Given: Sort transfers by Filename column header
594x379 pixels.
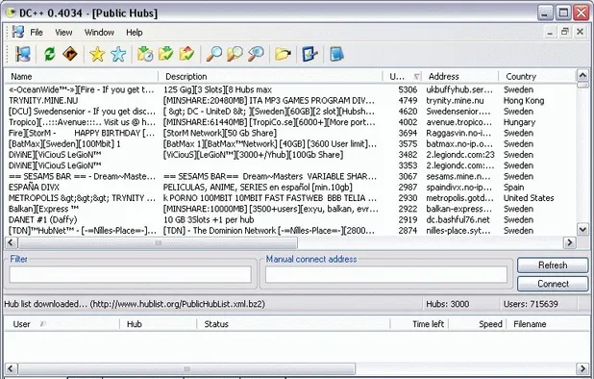Looking at the screenshot, I should point(548,324).
